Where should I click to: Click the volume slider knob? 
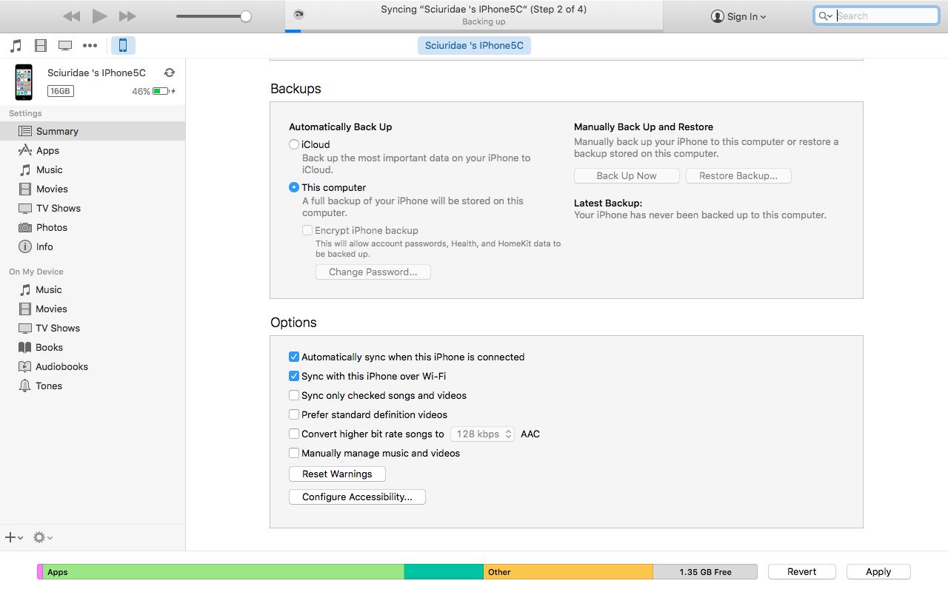(246, 16)
